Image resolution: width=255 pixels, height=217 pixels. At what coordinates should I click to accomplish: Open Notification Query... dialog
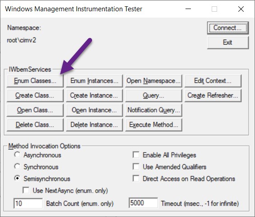[x=153, y=110]
